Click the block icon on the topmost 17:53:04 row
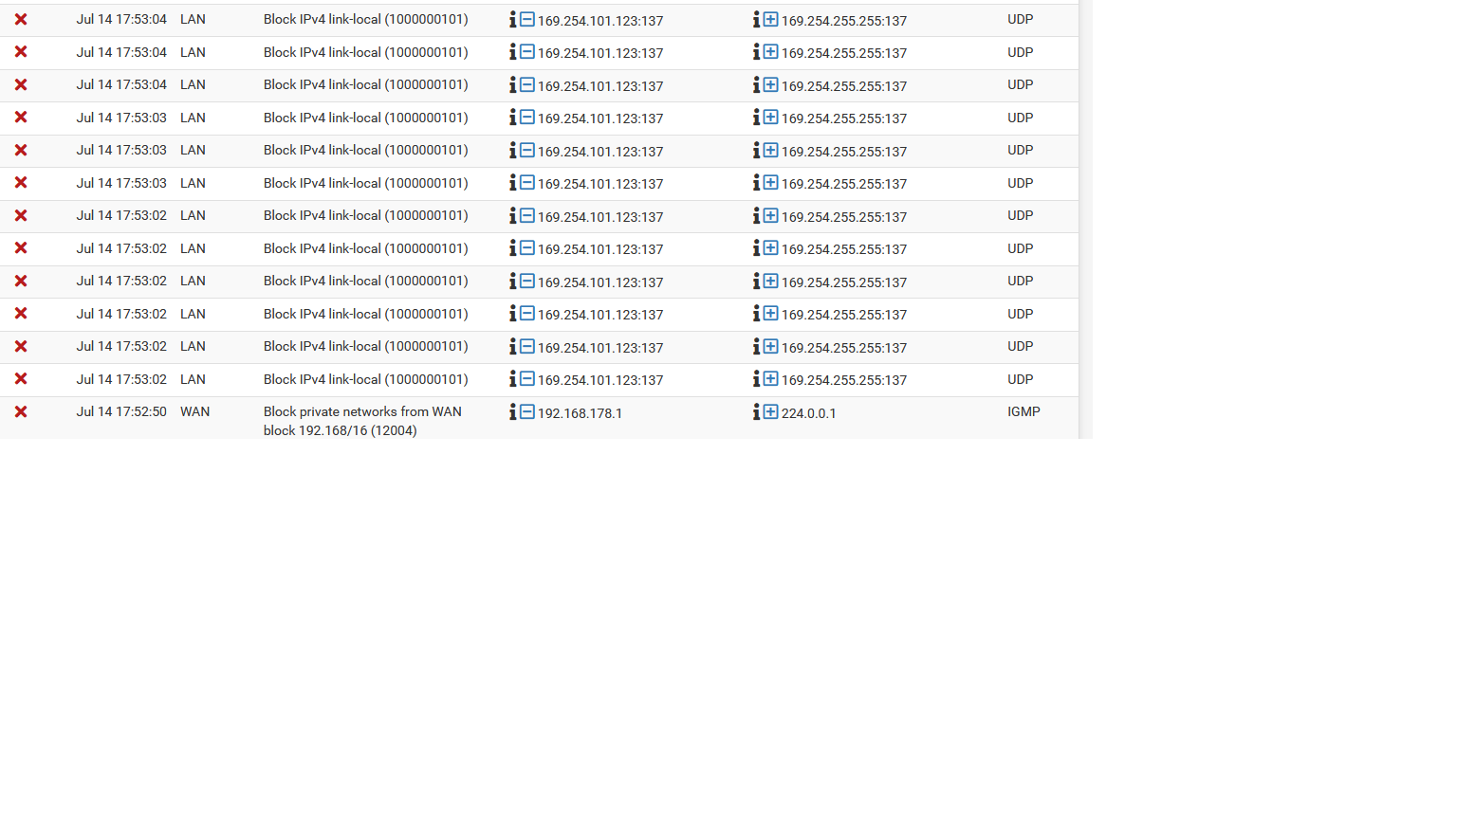 point(21,19)
